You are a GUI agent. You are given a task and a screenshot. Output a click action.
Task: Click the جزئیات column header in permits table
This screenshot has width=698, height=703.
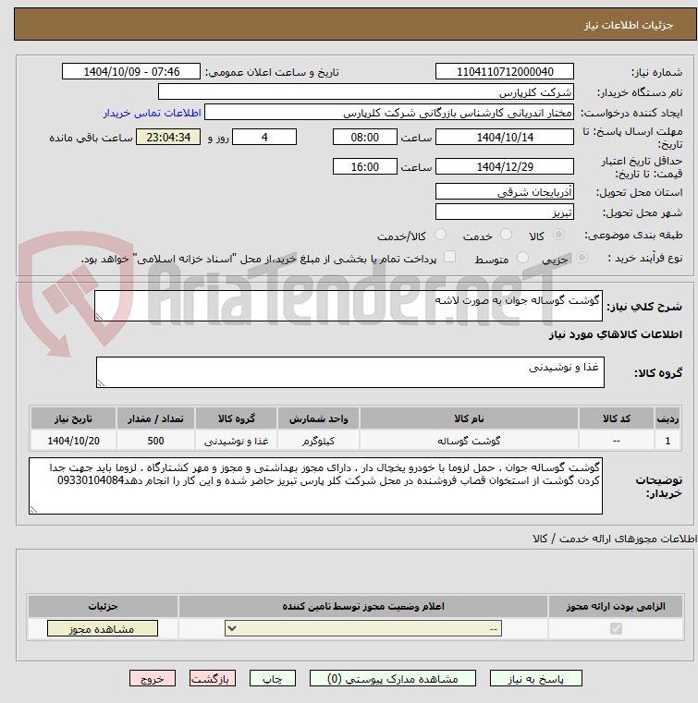pos(103,606)
